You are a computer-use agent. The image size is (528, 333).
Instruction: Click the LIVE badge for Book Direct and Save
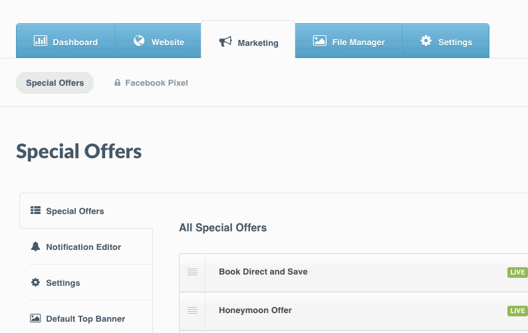click(517, 272)
